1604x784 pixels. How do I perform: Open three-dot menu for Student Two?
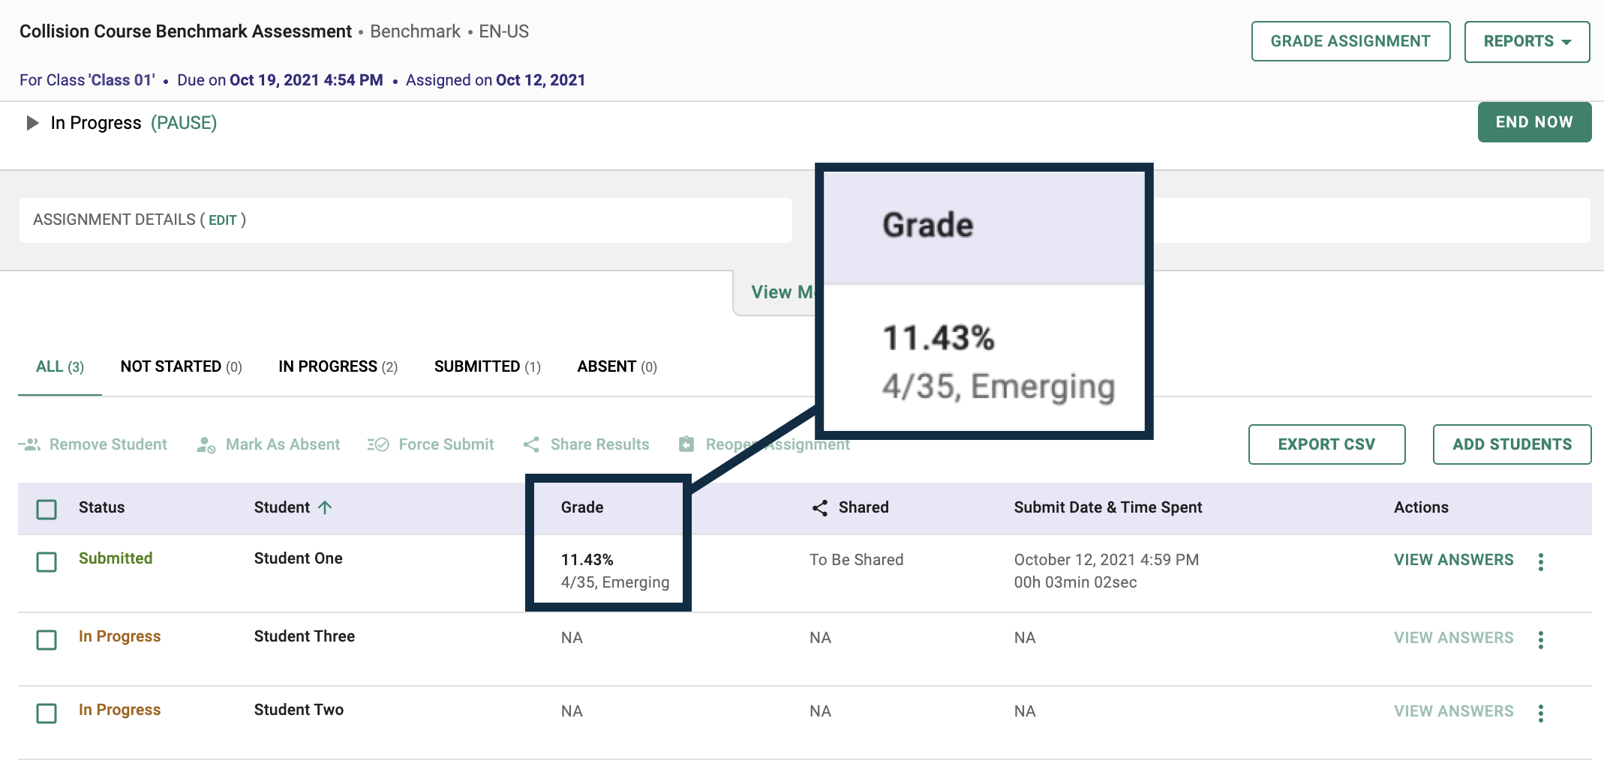click(1540, 713)
